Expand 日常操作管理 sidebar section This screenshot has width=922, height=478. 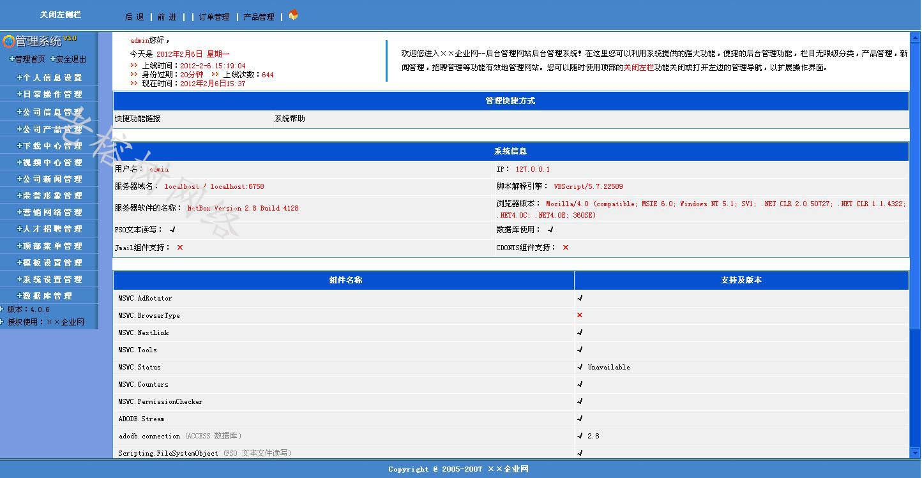coord(50,94)
